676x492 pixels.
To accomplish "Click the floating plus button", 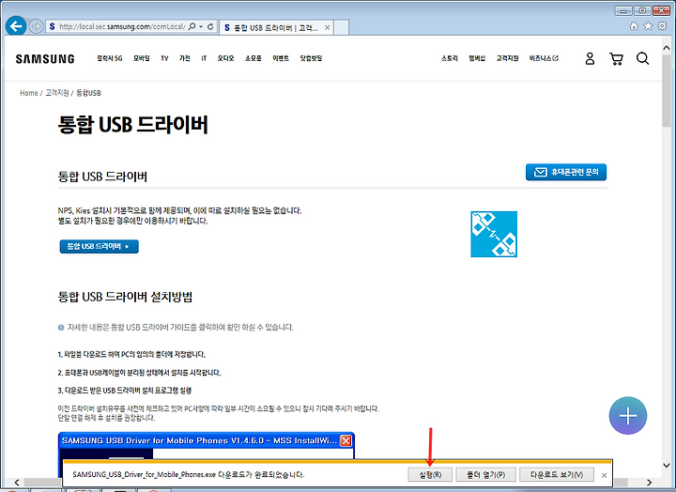I will [x=628, y=416].
